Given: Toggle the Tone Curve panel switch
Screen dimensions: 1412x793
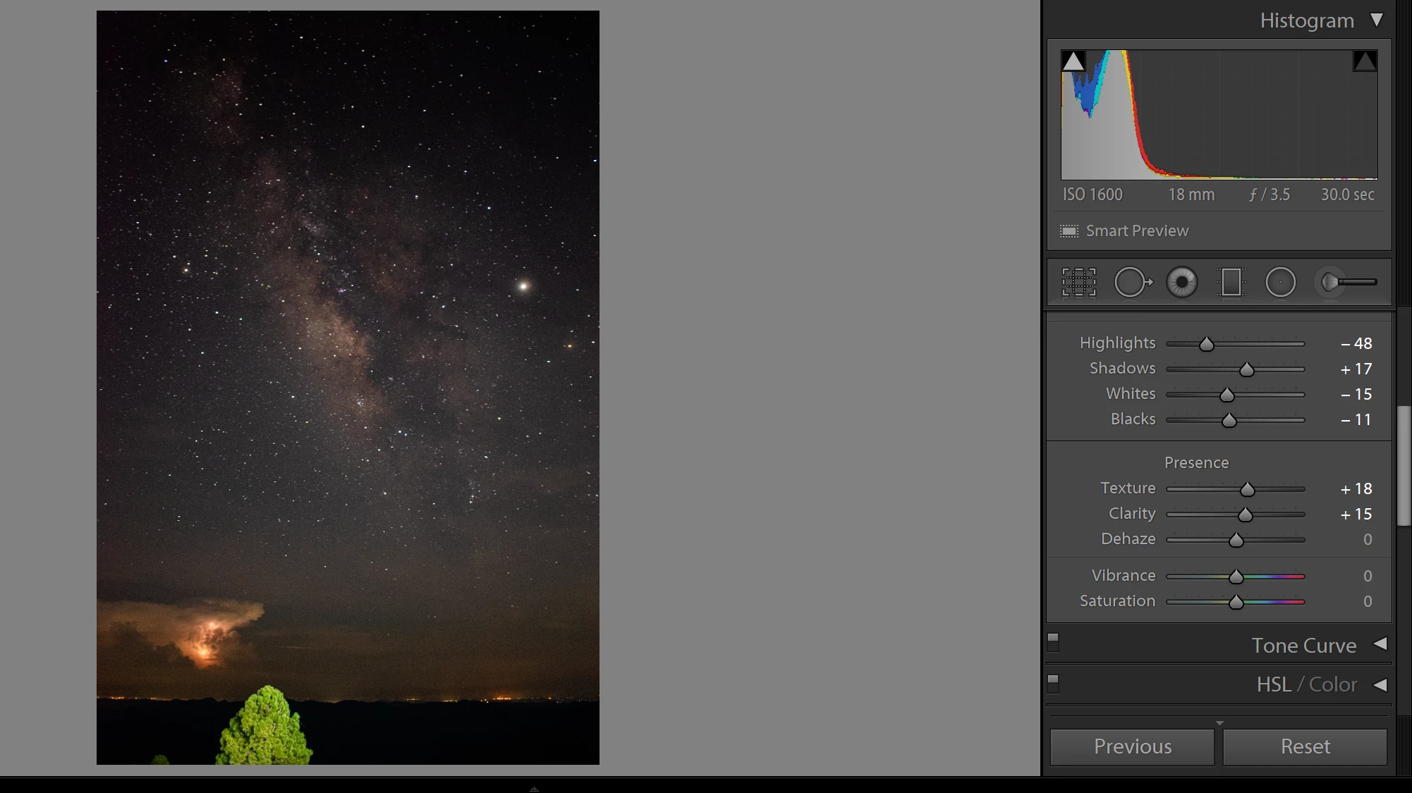Looking at the screenshot, I should [x=1053, y=642].
